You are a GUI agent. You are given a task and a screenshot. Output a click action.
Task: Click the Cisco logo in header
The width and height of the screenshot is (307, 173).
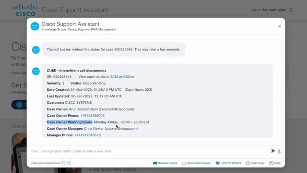[x=25, y=10]
